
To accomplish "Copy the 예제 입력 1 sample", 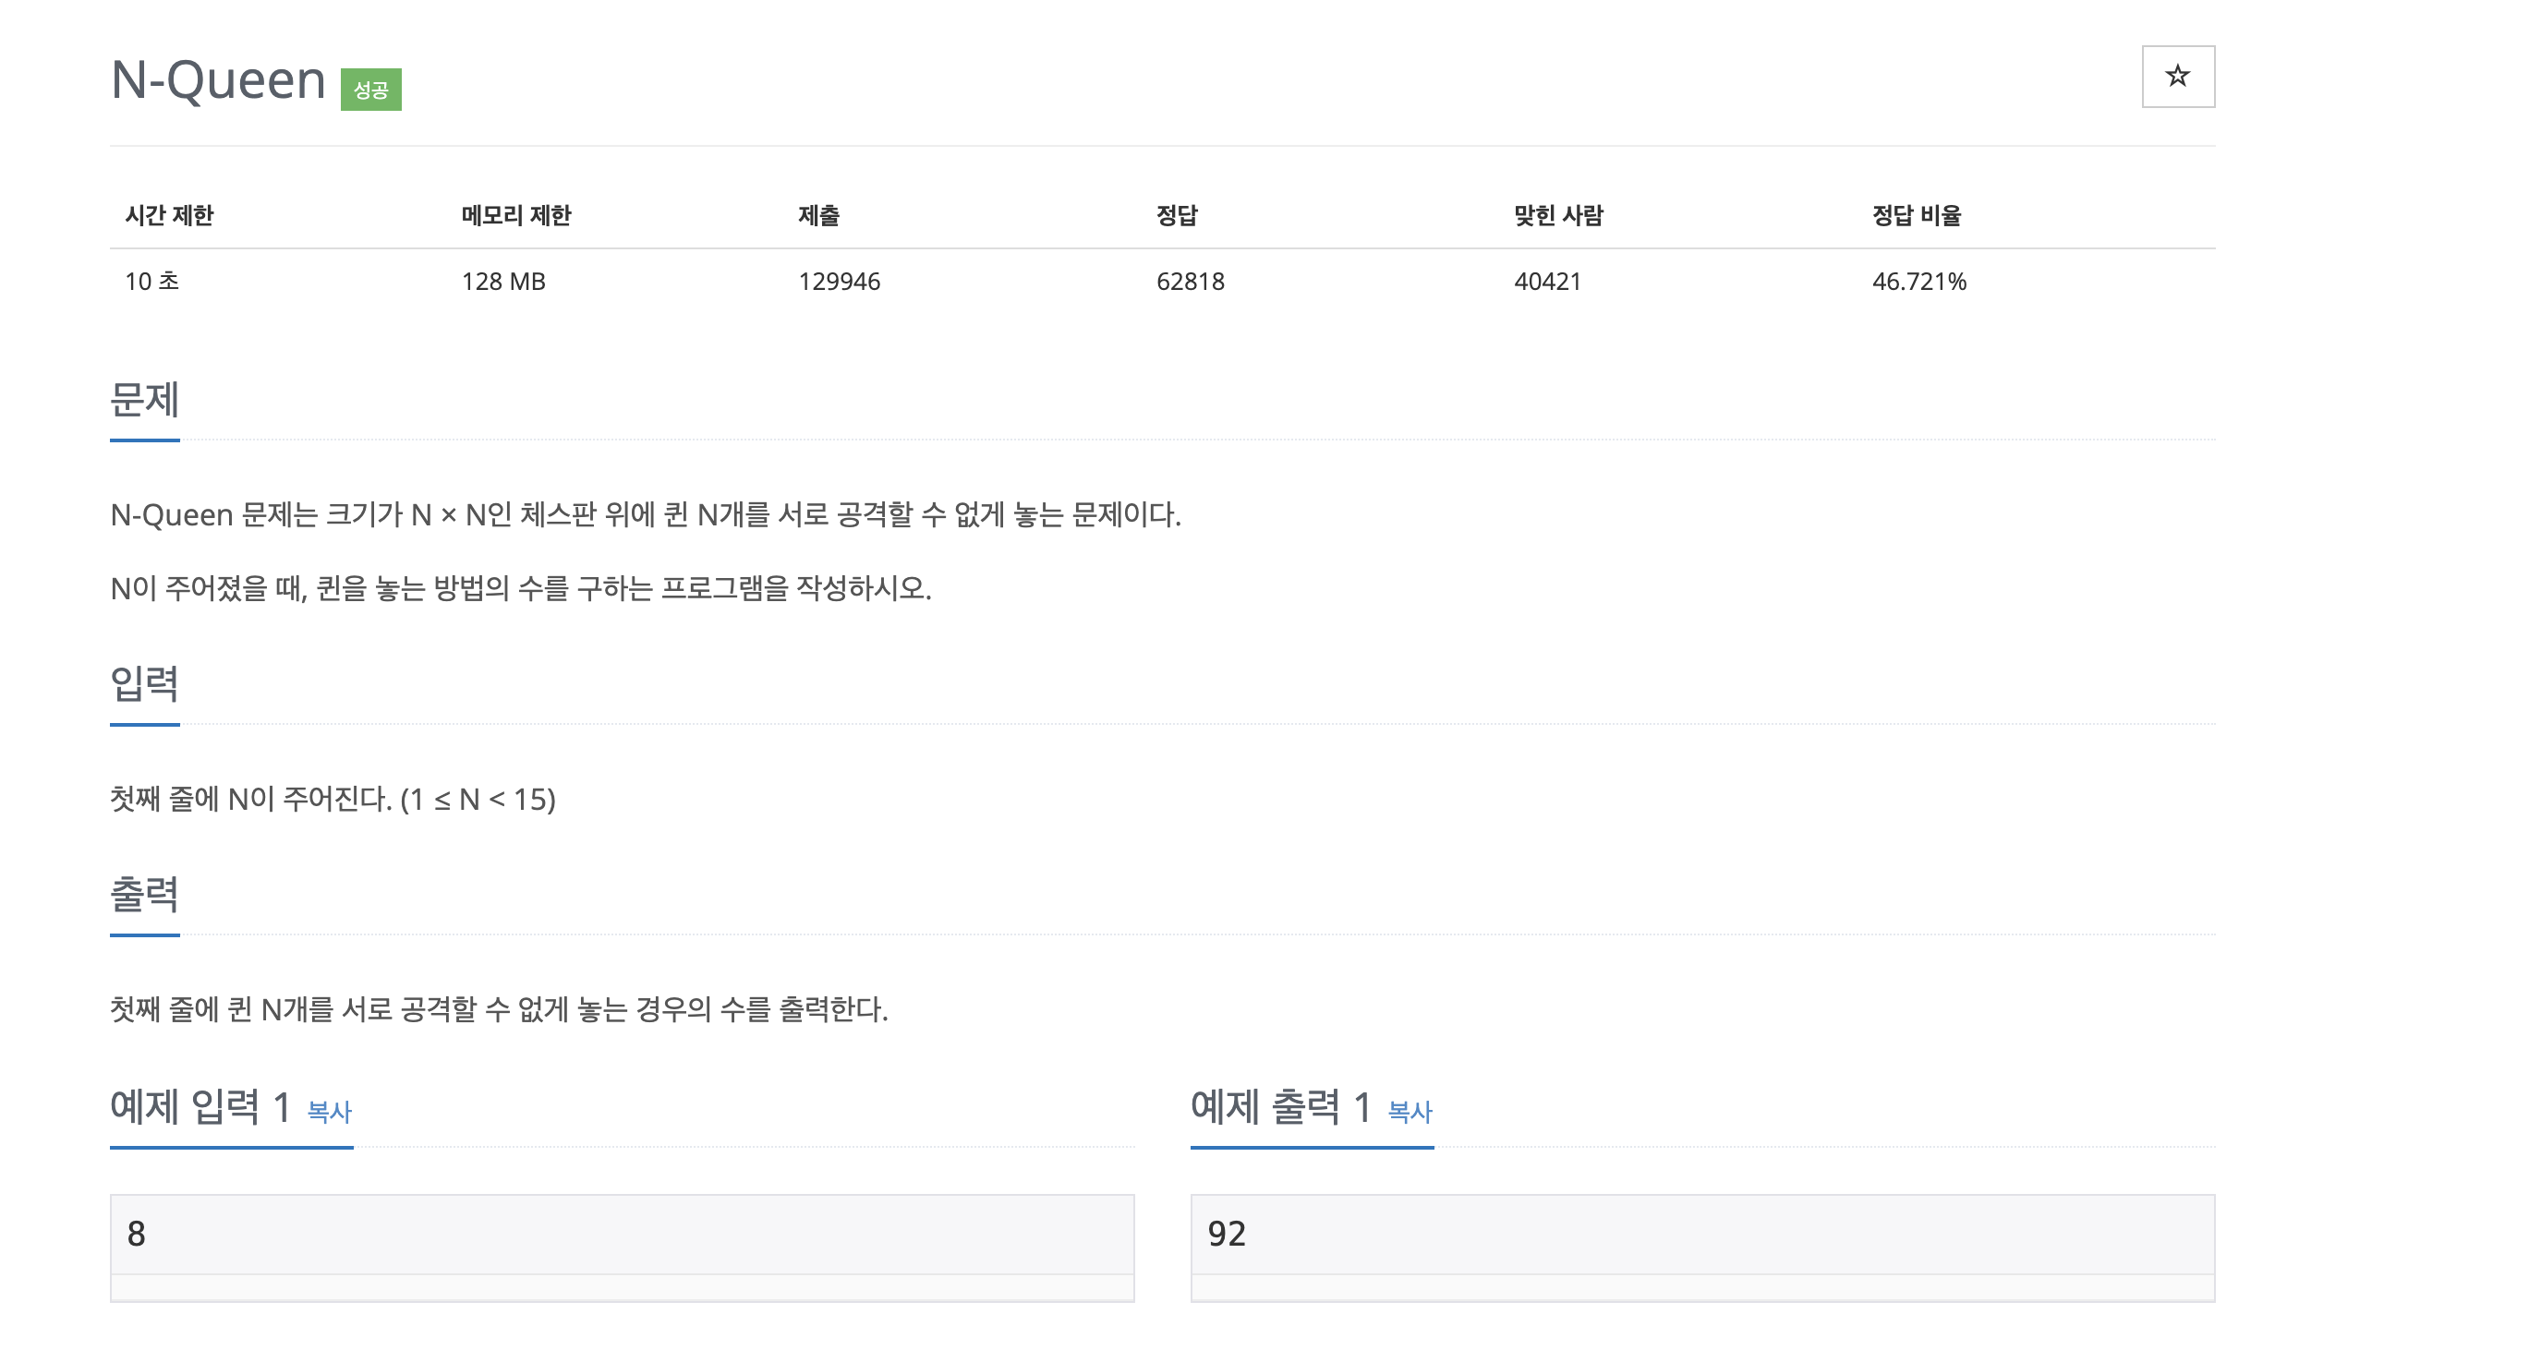I will click(x=329, y=1112).
